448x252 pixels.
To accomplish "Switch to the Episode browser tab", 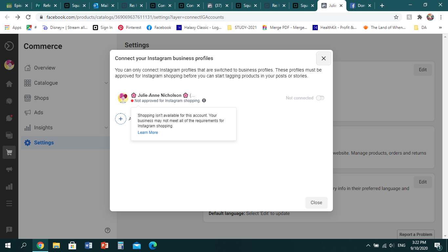I will point(17,6).
